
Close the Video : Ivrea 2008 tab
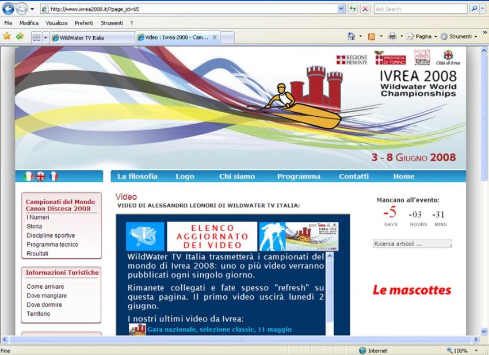pyautogui.click(x=215, y=37)
